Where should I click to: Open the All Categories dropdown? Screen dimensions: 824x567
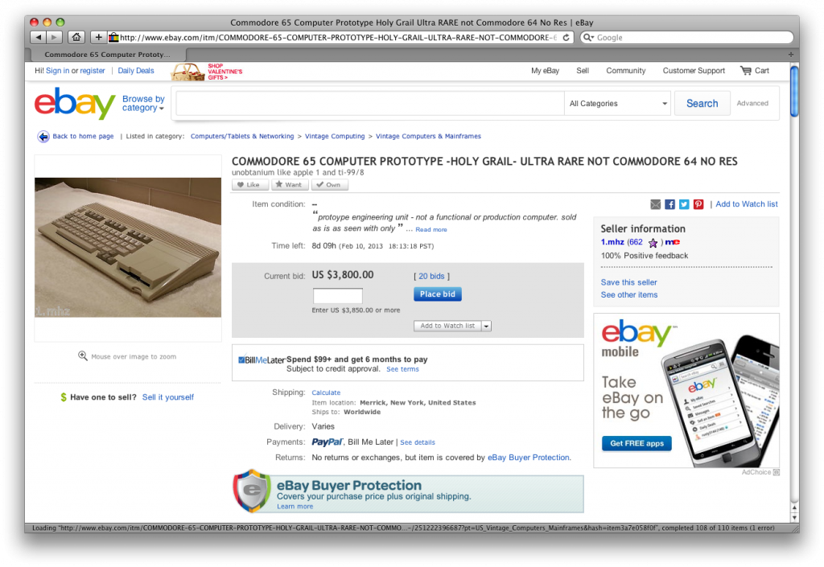[x=618, y=104]
